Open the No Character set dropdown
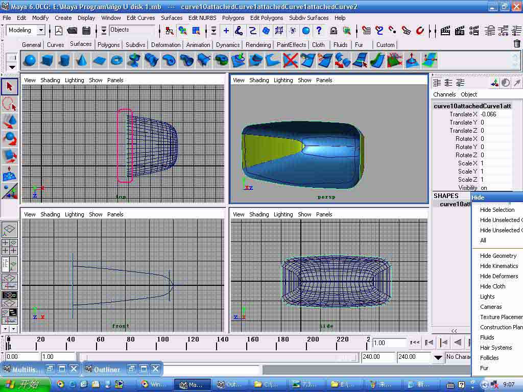The width and height of the screenshot is (523, 392). click(x=458, y=357)
